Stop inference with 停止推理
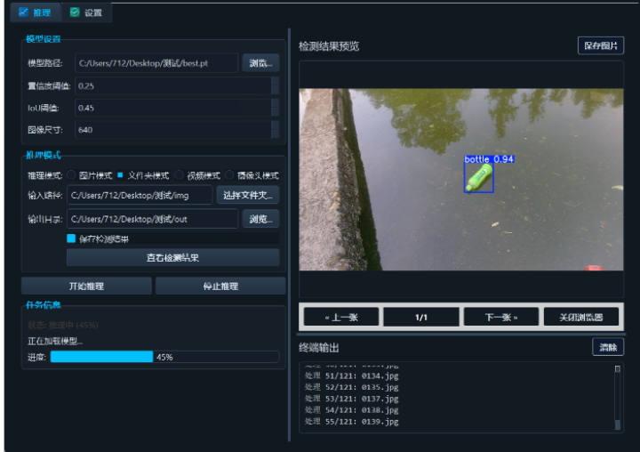This screenshot has height=452, width=640. click(220, 287)
